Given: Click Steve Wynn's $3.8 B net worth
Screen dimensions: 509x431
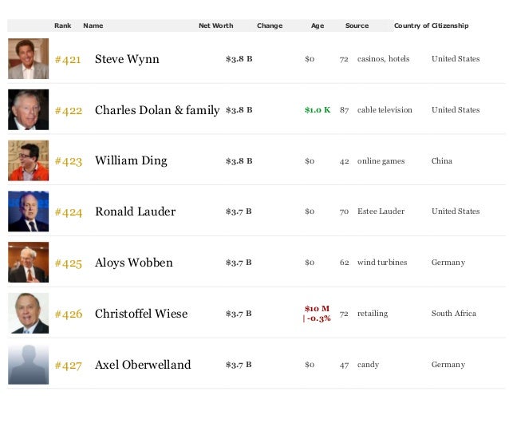Looking at the screenshot, I should coord(239,59).
